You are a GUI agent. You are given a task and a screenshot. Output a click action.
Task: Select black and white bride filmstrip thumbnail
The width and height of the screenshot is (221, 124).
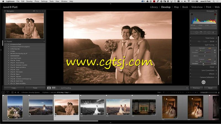(92, 107)
